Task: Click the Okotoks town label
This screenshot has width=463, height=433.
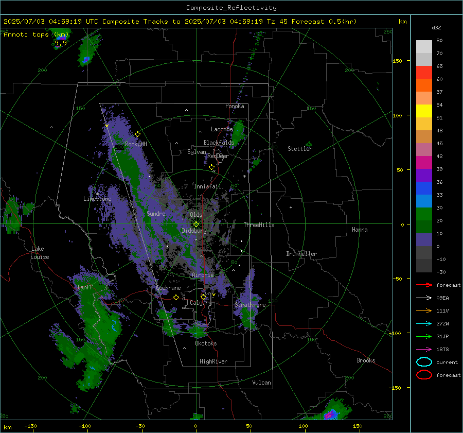Action: coord(206,343)
